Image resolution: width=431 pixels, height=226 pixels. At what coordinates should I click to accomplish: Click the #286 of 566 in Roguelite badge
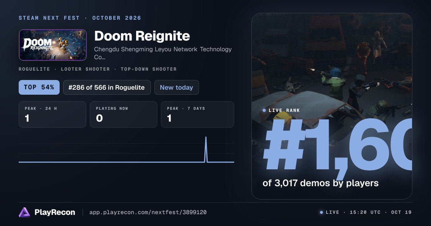click(107, 87)
